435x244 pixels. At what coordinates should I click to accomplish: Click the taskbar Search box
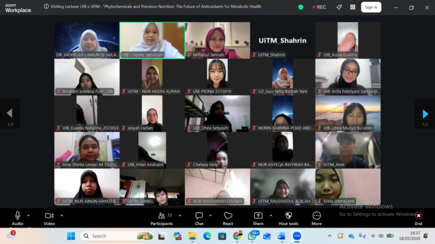tap(117, 236)
